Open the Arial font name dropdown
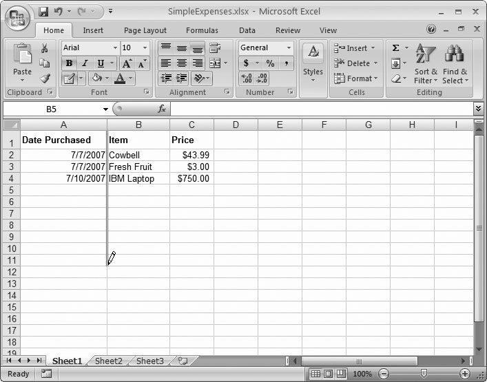487x382 pixels. point(115,47)
